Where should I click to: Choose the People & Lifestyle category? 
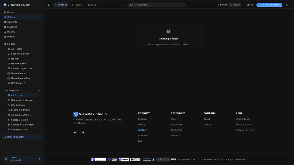click(x=22, y=110)
